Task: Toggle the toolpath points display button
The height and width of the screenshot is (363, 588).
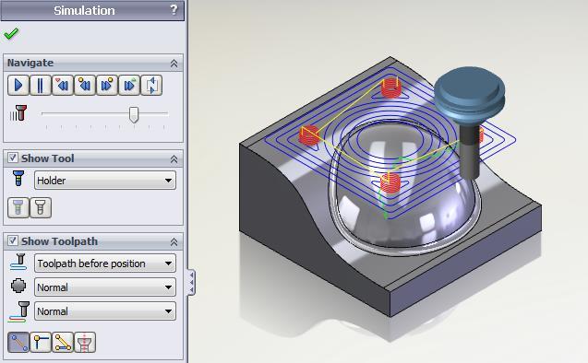Action: (x=41, y=342)
